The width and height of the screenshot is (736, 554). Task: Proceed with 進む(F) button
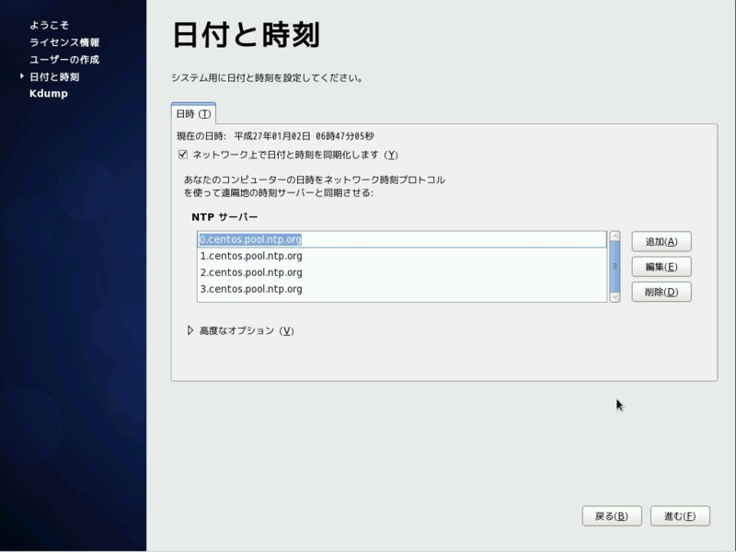[680, 516]
